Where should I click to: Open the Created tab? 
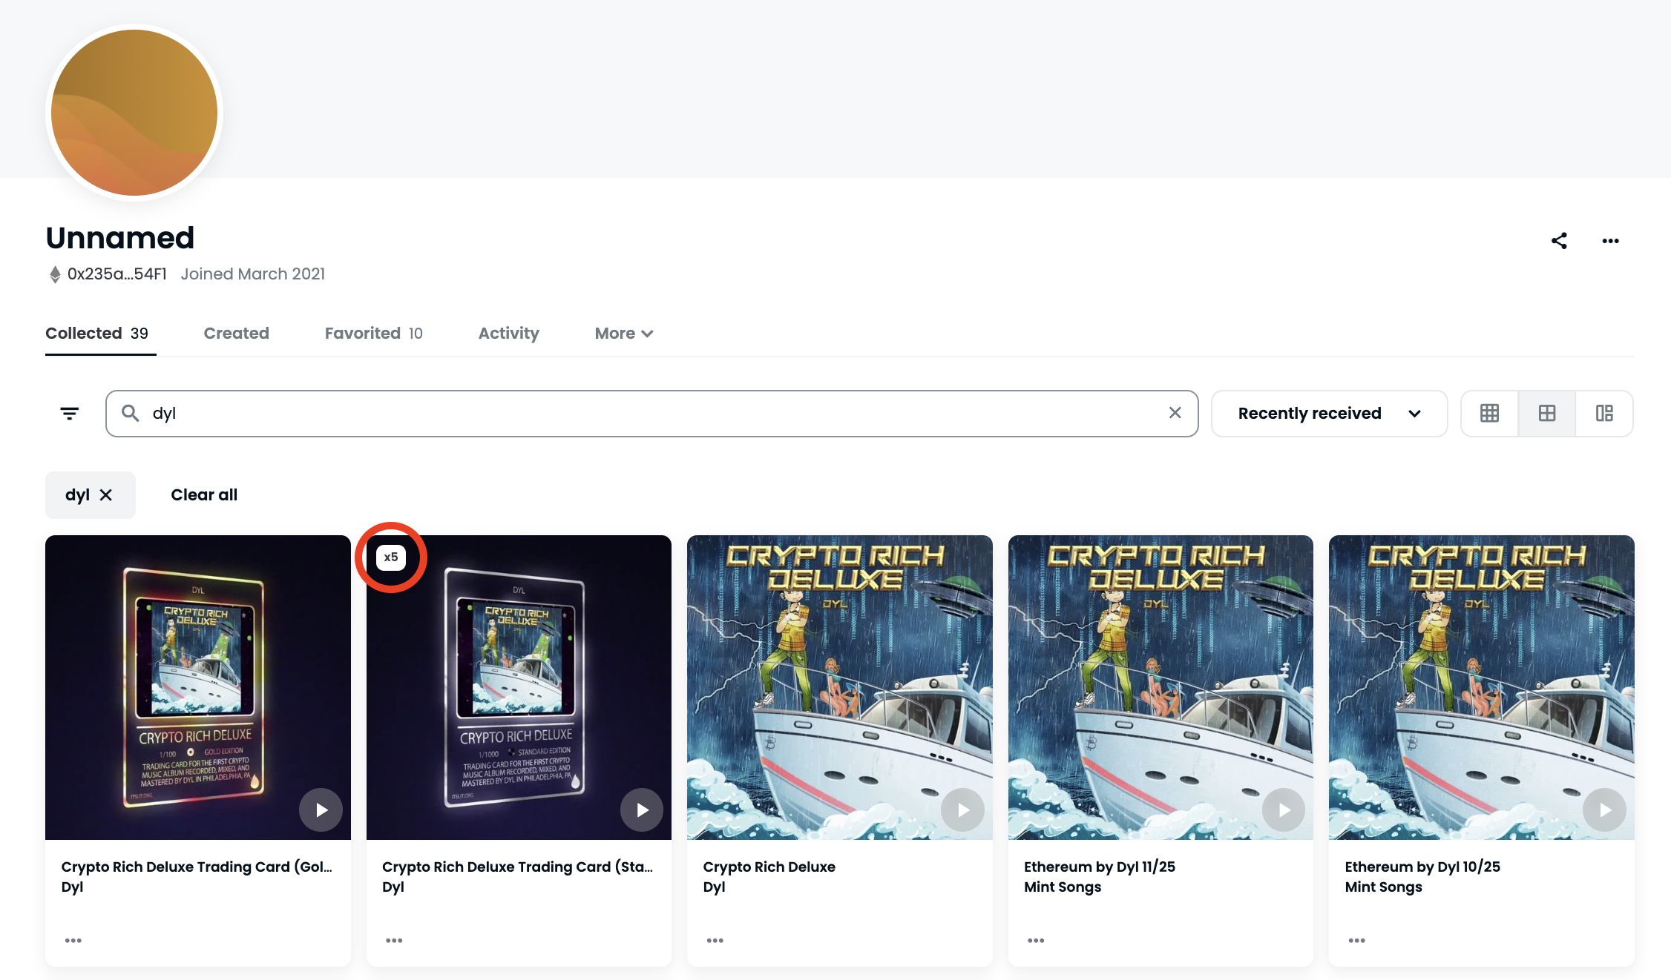click(236, 334)
